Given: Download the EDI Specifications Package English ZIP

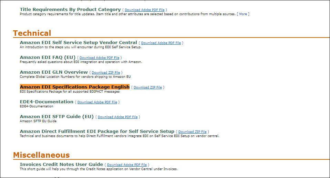Looking at the screenshot, I should (148, 87).
